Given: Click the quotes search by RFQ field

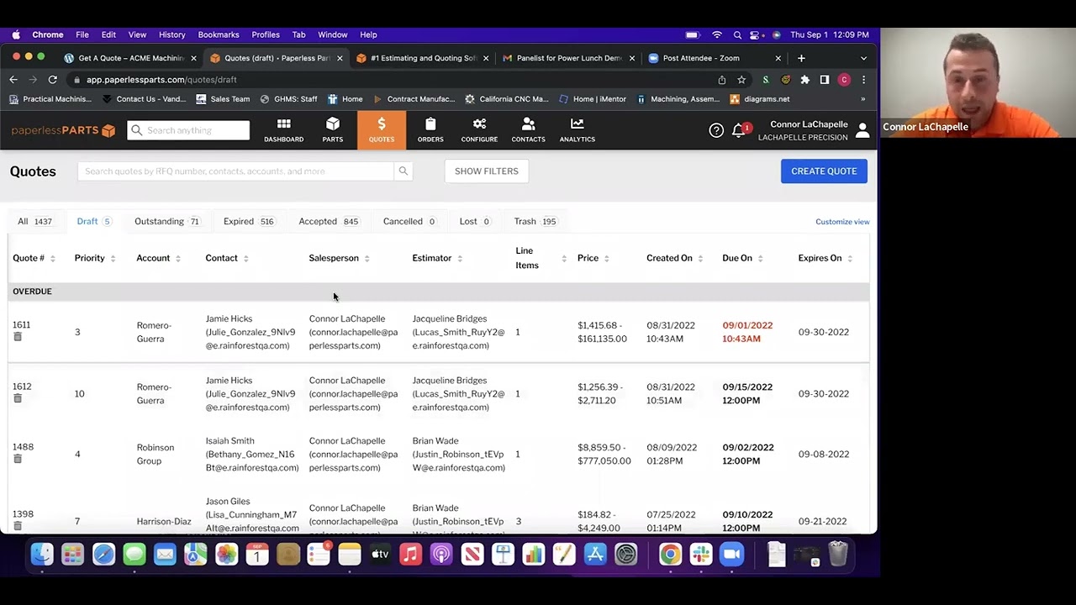Looking at the screenshot, I should (236, 171).
